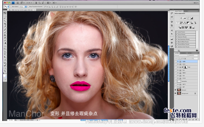Image resolution: width=204 pixels, height=127 pixels.
Task: Click the Rotate View tool in the application bar
Action: 43,3
